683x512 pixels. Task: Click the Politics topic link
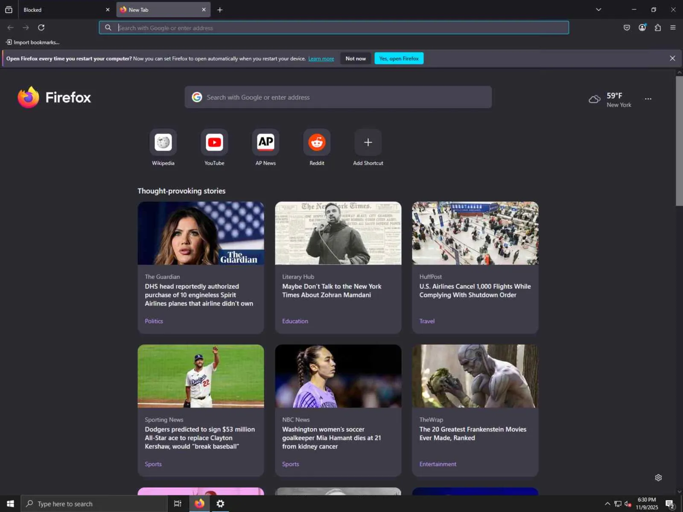[x=154, y=321]
